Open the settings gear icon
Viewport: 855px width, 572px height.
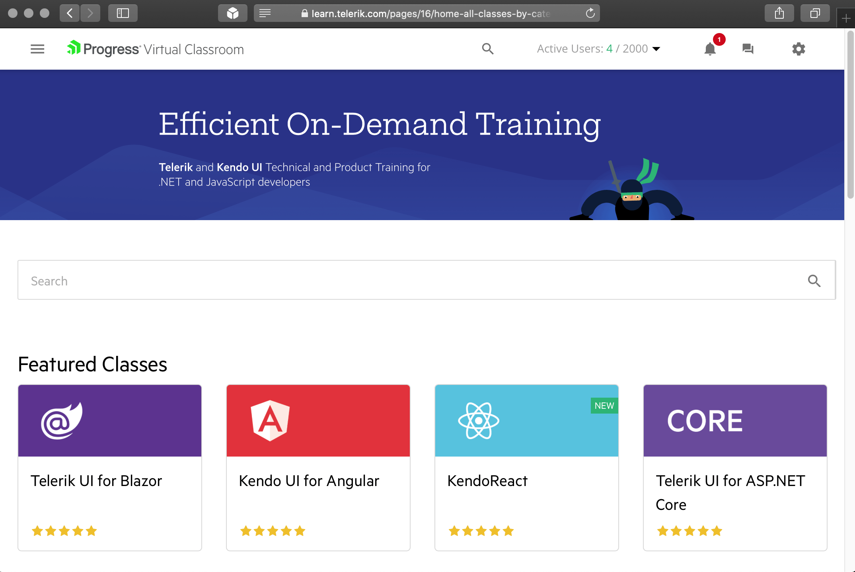[798, 49]
